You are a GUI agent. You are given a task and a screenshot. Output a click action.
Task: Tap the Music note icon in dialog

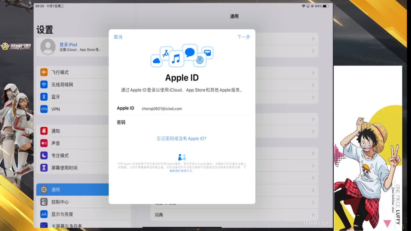point(176,59)
